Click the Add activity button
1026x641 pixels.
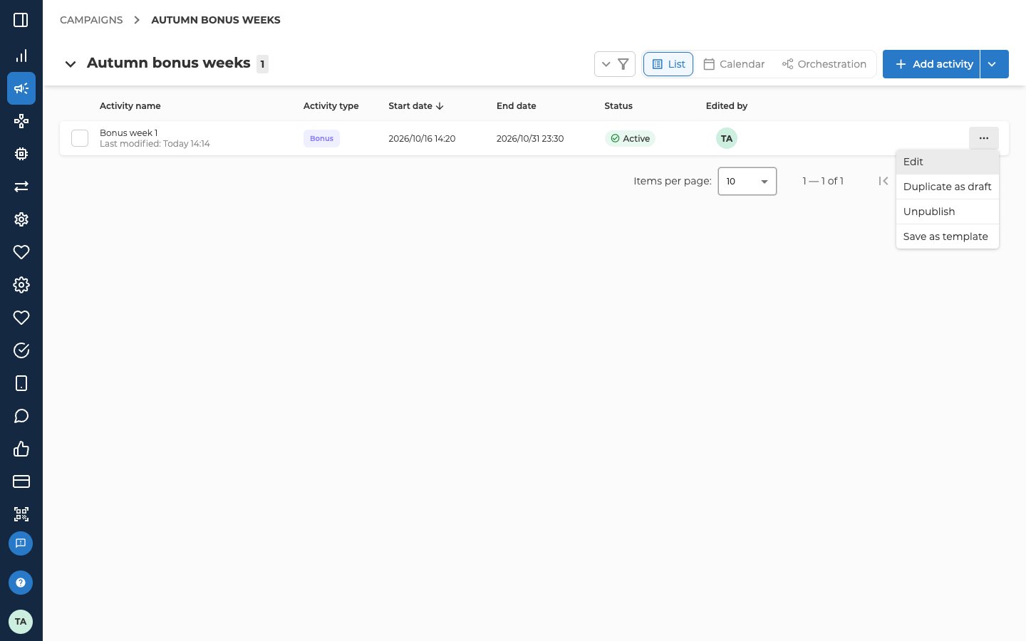tap(932, 64)
